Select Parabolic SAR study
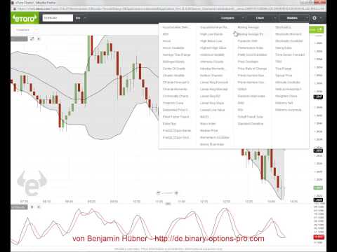Image resolution: width=337 pixels, height=252 pixels. click(248, 41)
